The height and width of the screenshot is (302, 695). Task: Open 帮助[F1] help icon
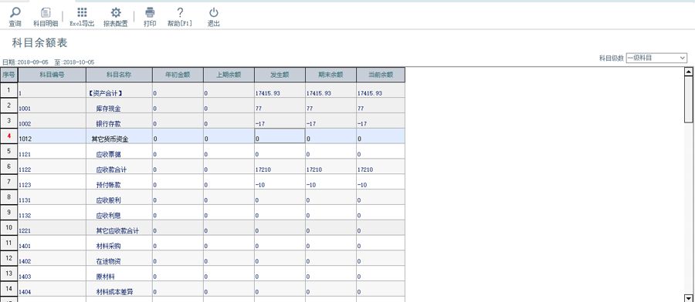[180, 12]
